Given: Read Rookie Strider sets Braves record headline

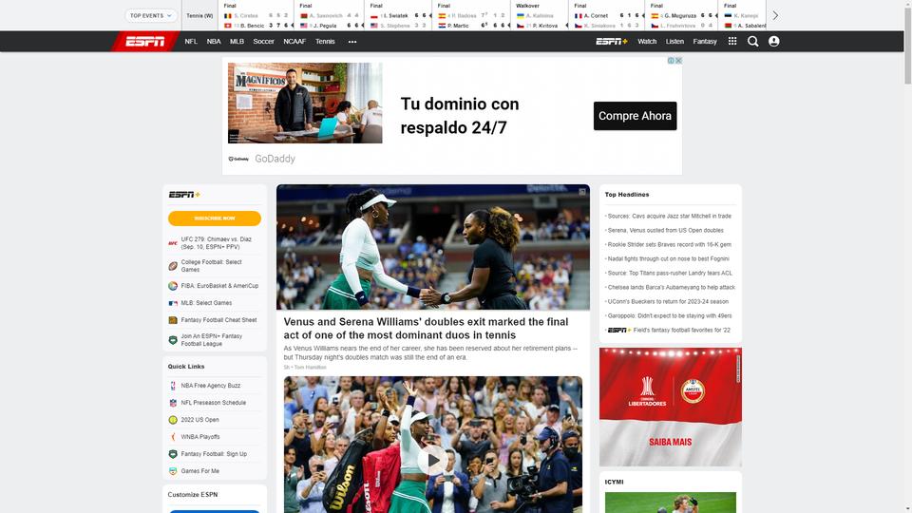Looking at the screenshot, I should 670,244.
